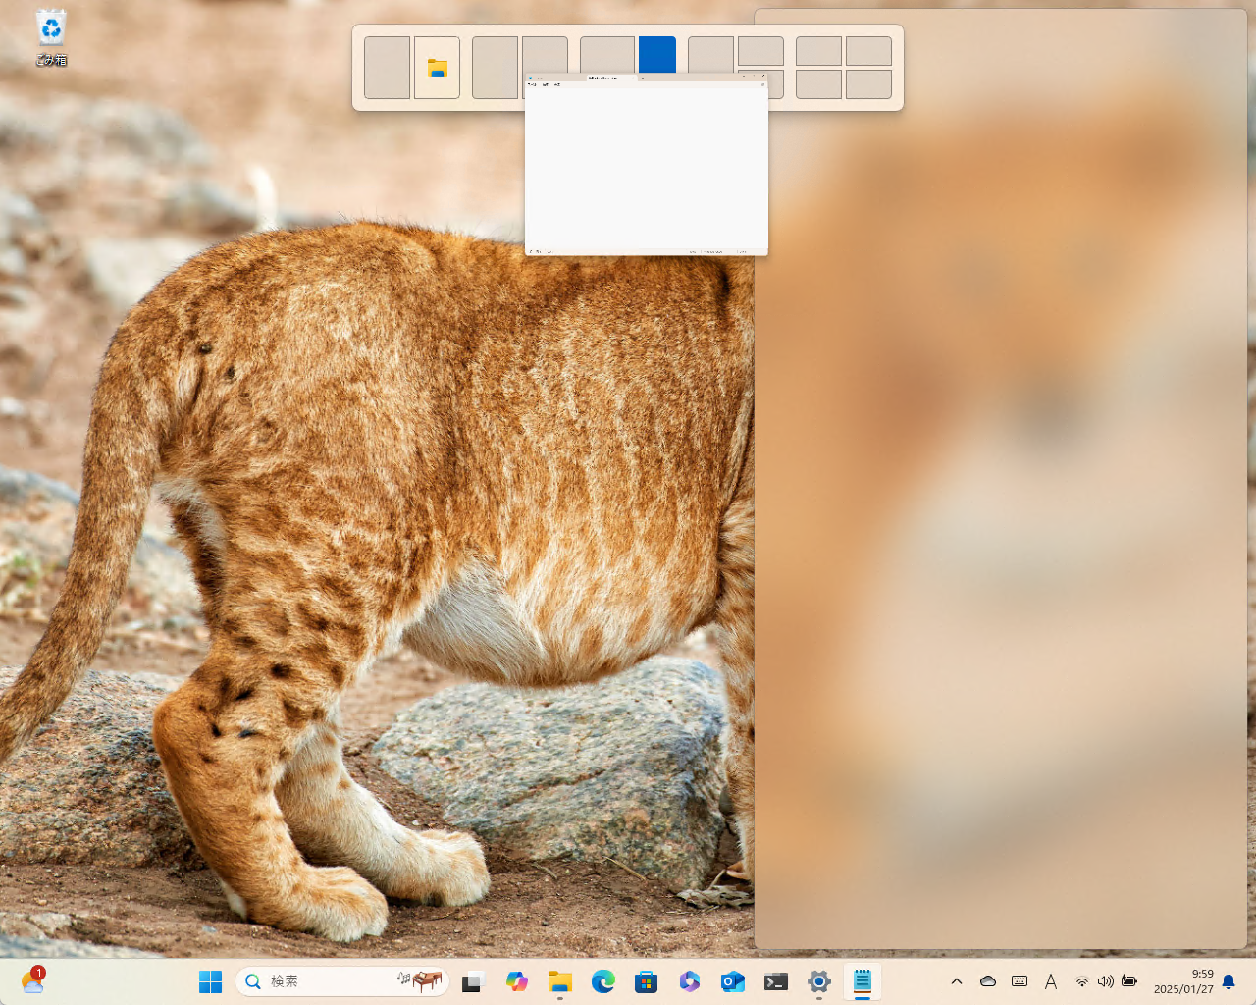
Task: Open the weather widget on the taskbar
Action: click(32, 980)
